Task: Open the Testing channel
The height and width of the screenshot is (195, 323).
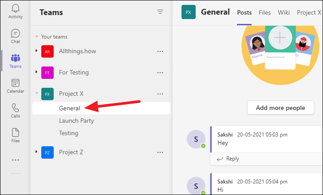Action: click(69, 133)
